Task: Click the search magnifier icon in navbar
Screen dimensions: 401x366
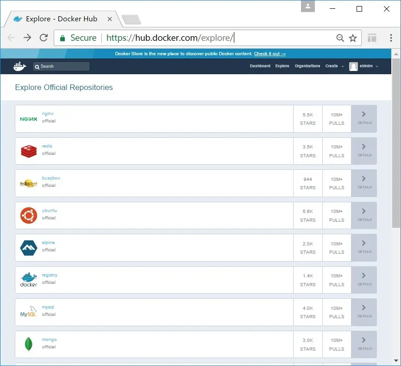Action: pyautogui.click(x=37, y=67)
